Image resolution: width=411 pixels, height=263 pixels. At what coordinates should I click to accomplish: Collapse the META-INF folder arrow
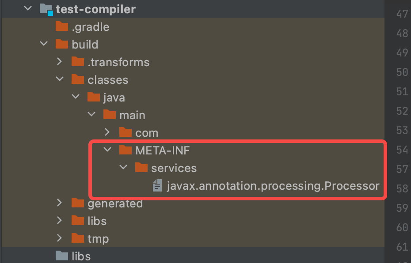pyautogui.click(x=107, y=150)
